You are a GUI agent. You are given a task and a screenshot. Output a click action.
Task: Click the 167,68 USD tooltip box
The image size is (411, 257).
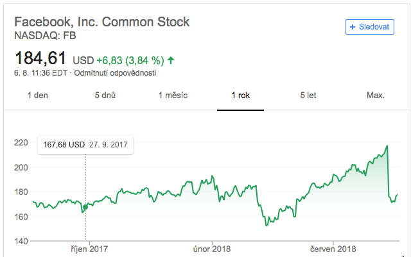[85, 145]
